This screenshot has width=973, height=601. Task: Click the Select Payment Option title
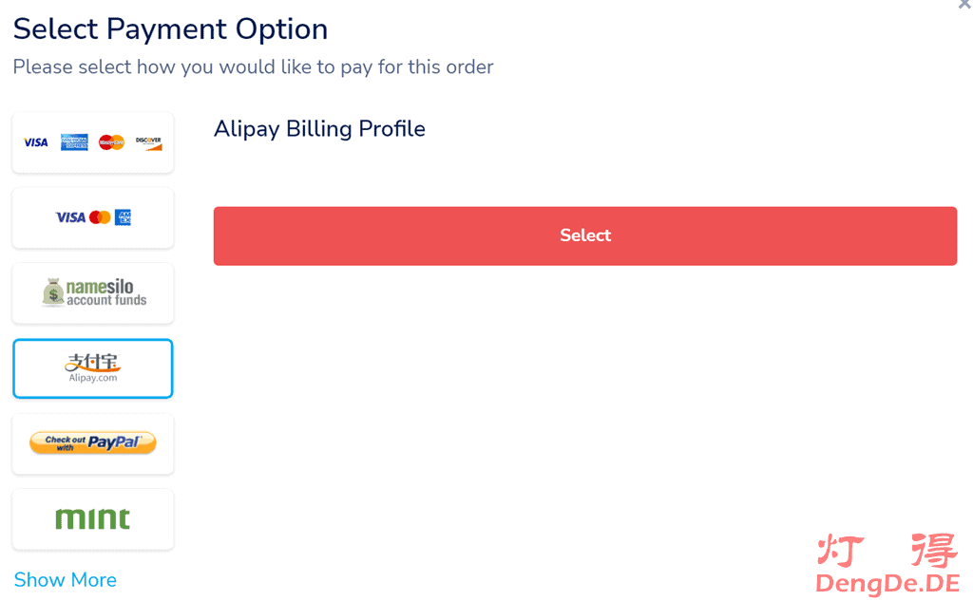pos(170,29)
